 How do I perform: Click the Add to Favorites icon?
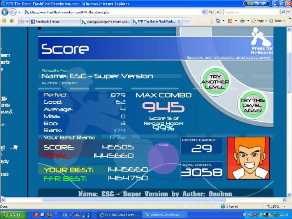[x=12, y=21]
